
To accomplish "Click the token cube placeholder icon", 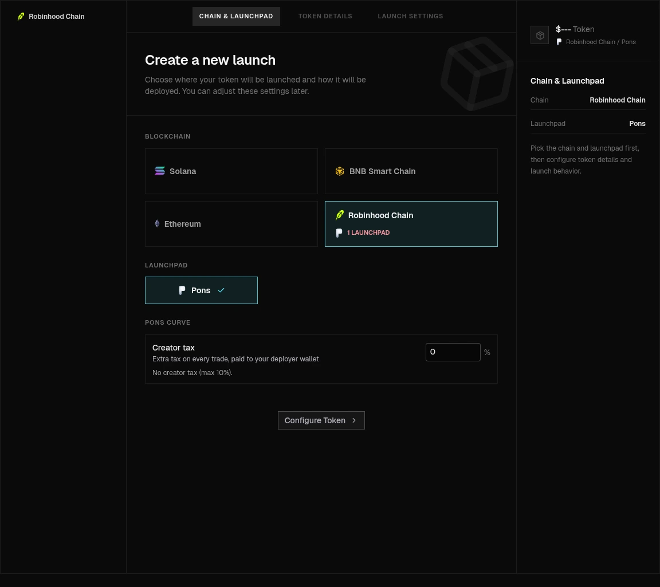I will (x=540, y=35).
